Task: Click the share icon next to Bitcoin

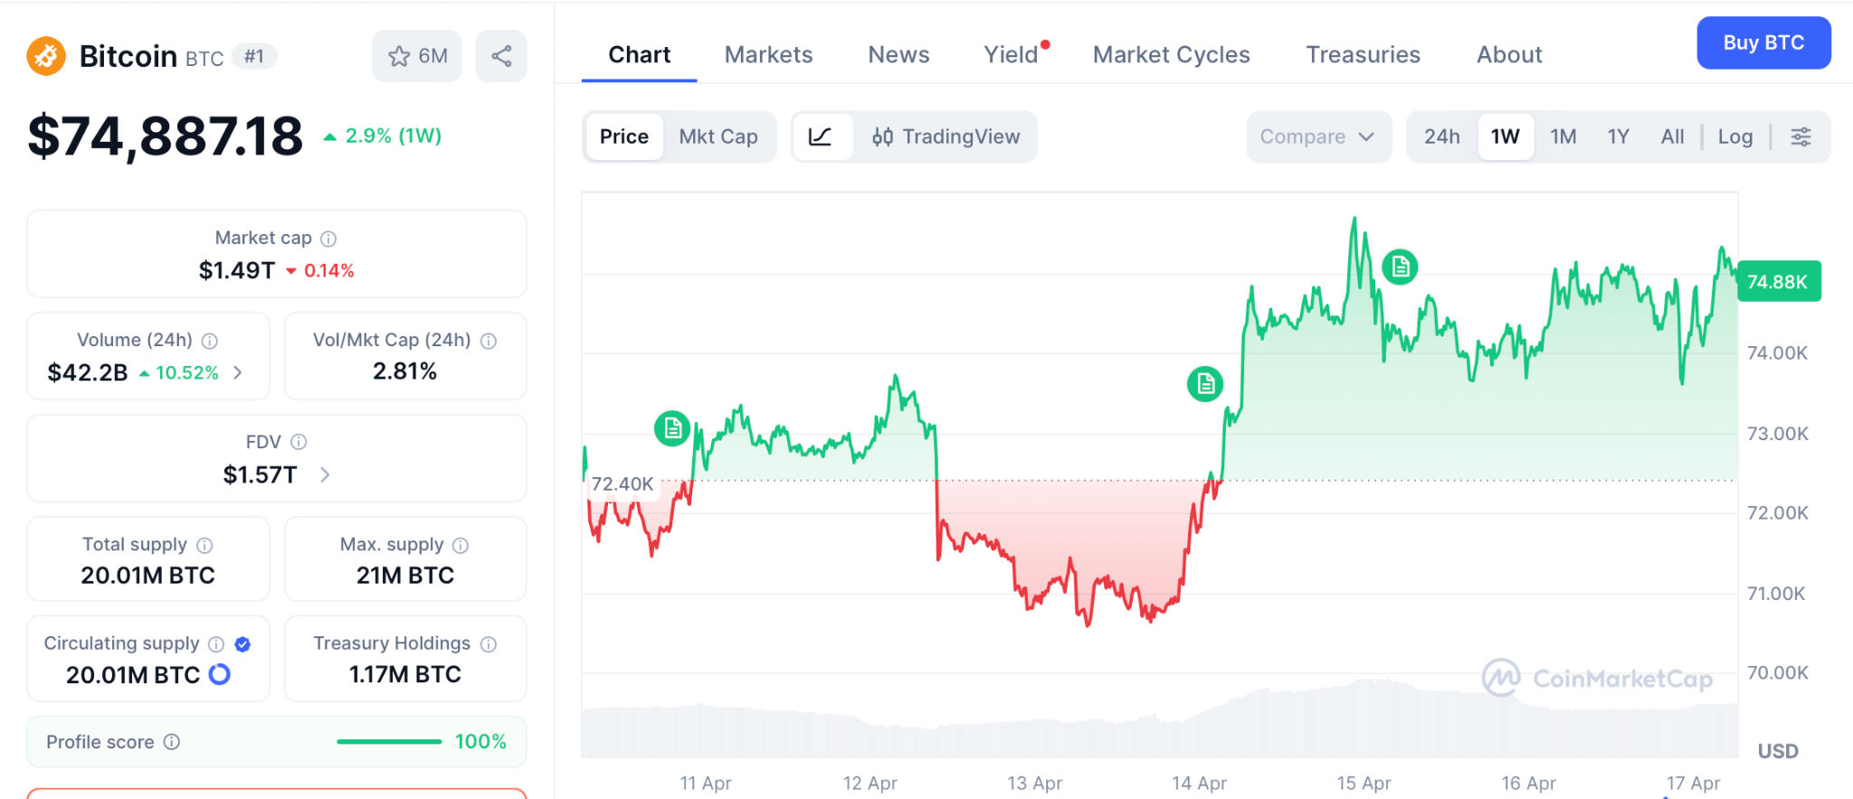Action: (501, 56)
